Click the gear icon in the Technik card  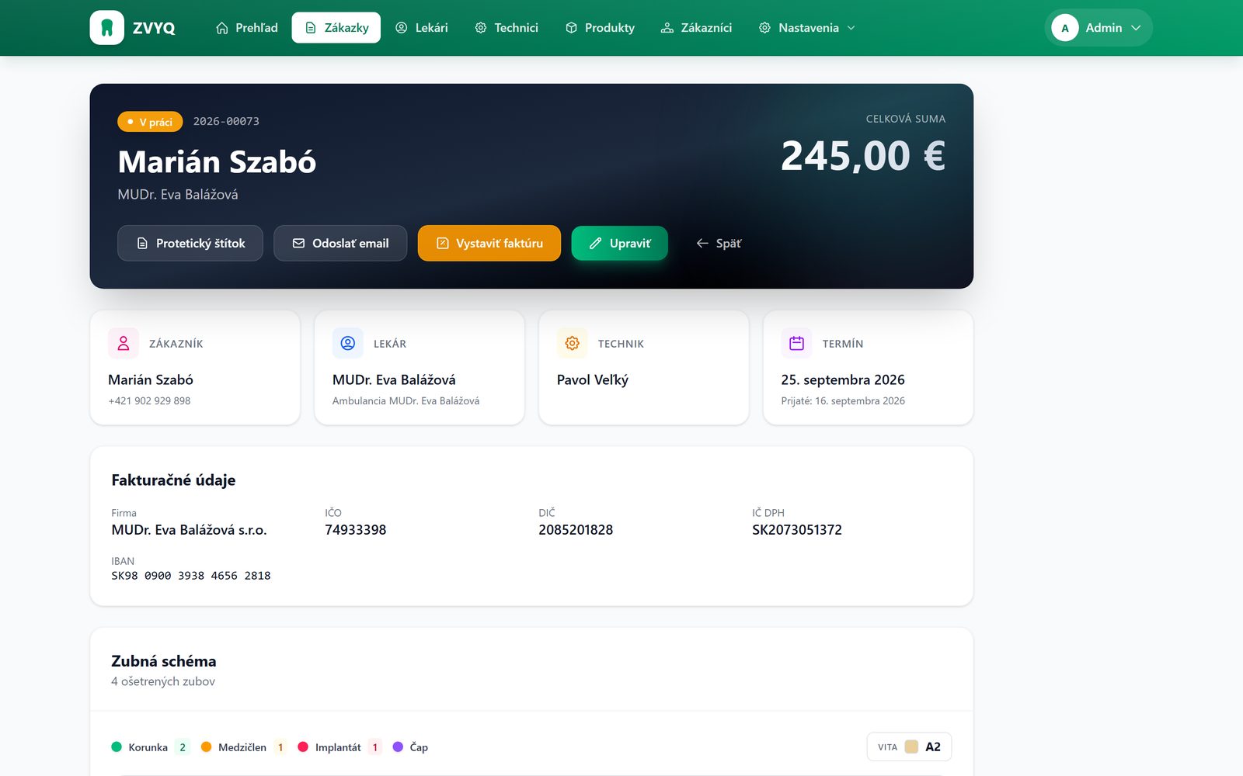[x=573, y=343]
